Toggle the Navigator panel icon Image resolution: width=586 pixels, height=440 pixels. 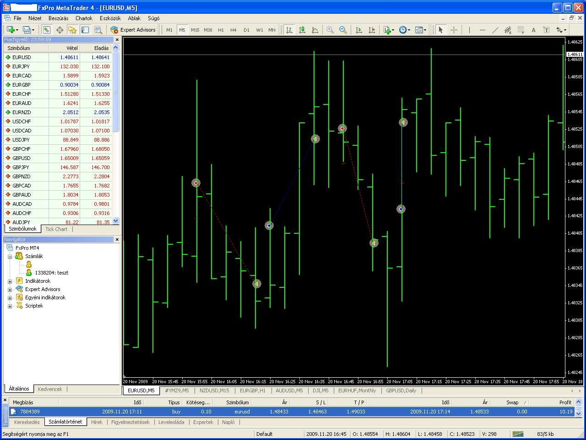pyautogui.click(x=72, y=30)
